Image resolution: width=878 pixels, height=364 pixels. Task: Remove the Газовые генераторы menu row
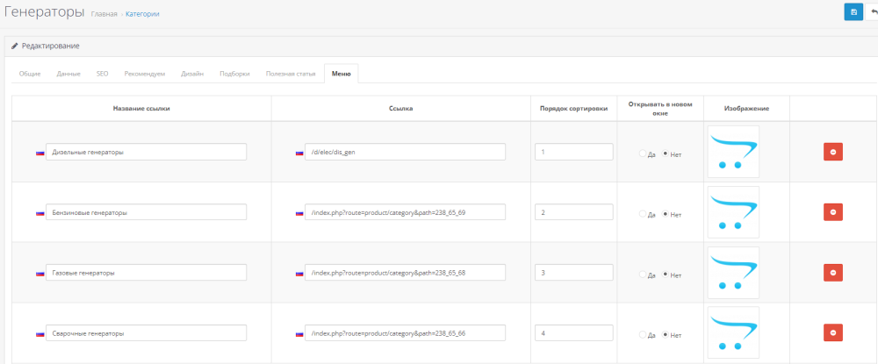coord(832,273)
